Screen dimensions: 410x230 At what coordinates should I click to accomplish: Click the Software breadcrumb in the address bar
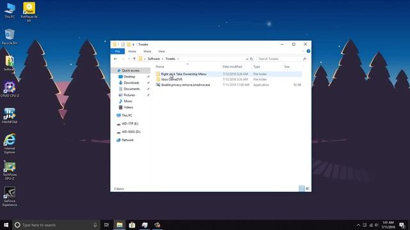click(154, 59)
